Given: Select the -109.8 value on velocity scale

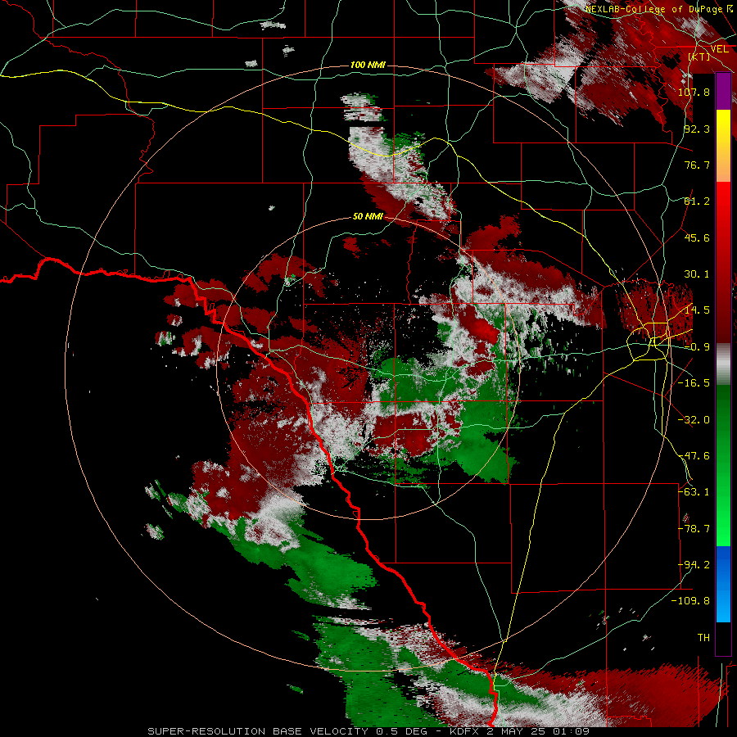Looking at the screenshot, I should point(690,601).
